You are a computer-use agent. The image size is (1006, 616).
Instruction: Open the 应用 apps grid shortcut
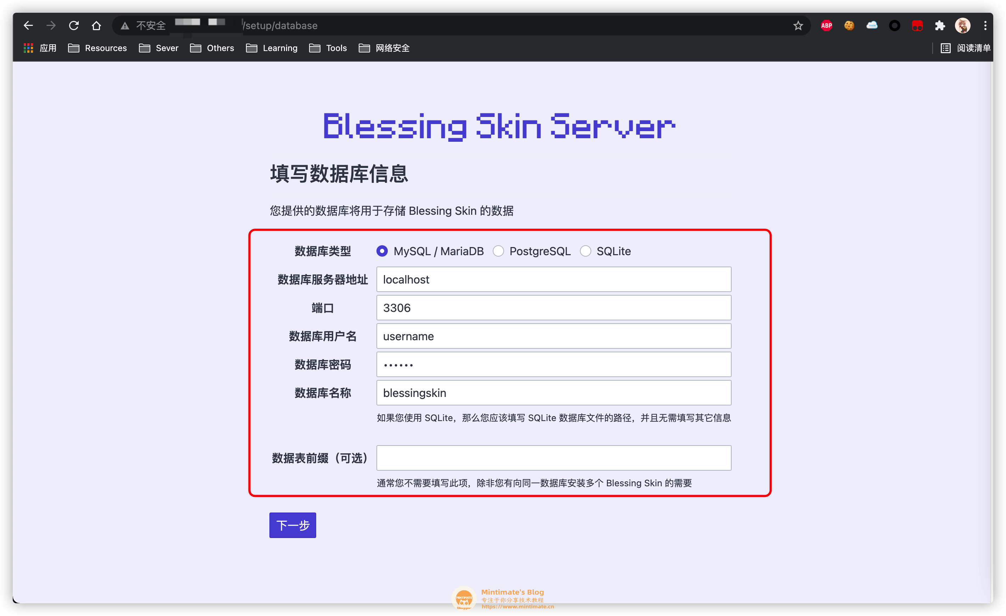40,48
